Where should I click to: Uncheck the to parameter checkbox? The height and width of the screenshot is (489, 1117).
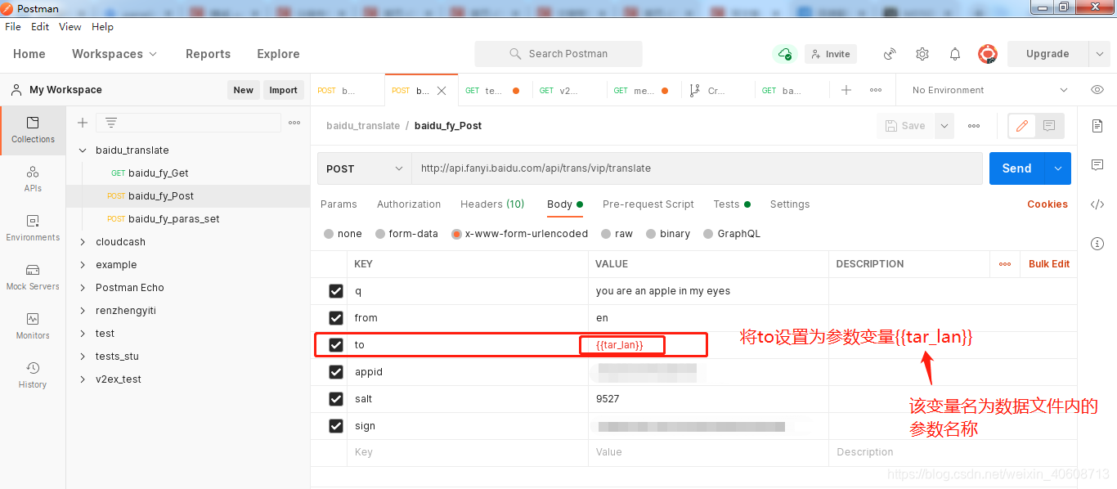point(335,345)
